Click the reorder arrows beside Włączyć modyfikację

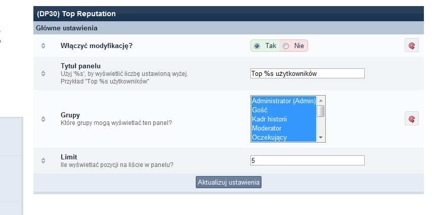[44, 46]
